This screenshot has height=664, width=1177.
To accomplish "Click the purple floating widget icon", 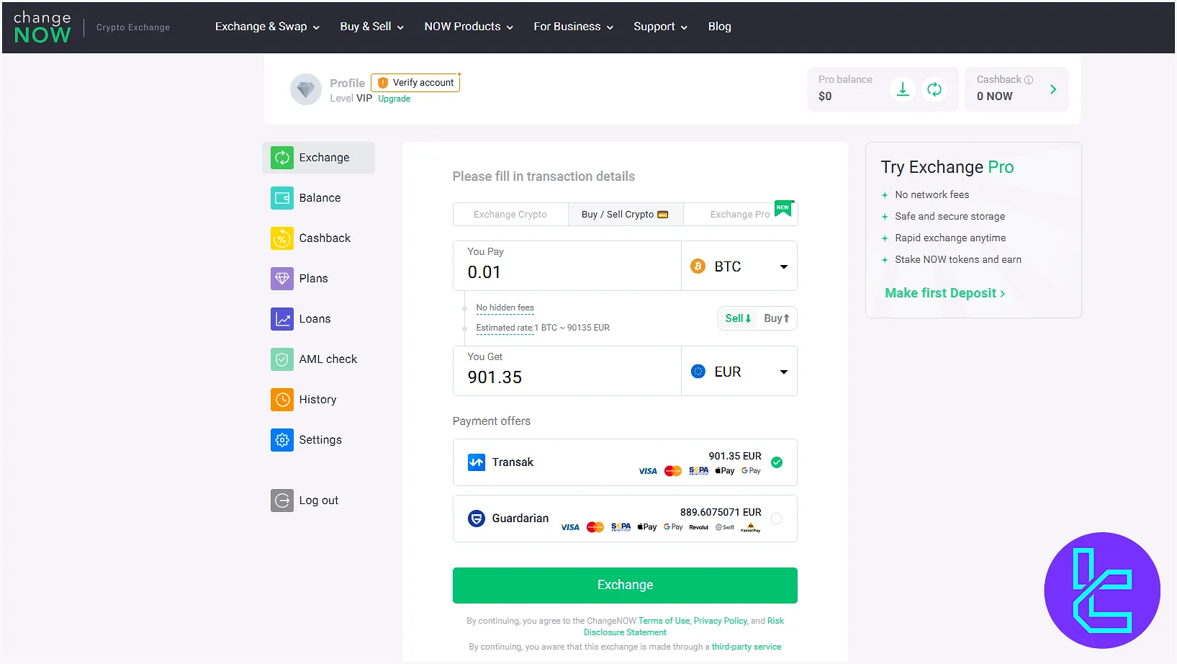I will 1102,591.
